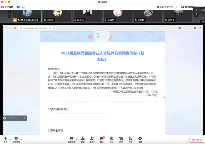Screen dimensions: 205x144
Task: Open Meeting Details (会议详情)
Action: (7, 7)
